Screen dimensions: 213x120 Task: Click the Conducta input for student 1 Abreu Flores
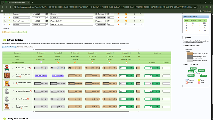(x=166, y=68)
